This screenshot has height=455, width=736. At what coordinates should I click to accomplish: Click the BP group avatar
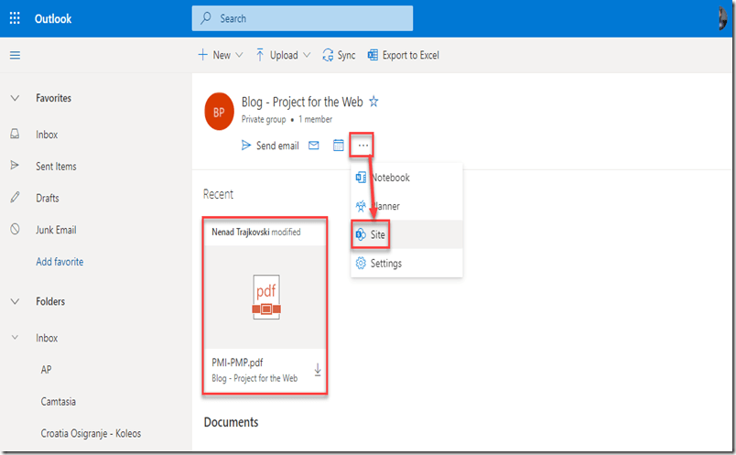(219, 111)
